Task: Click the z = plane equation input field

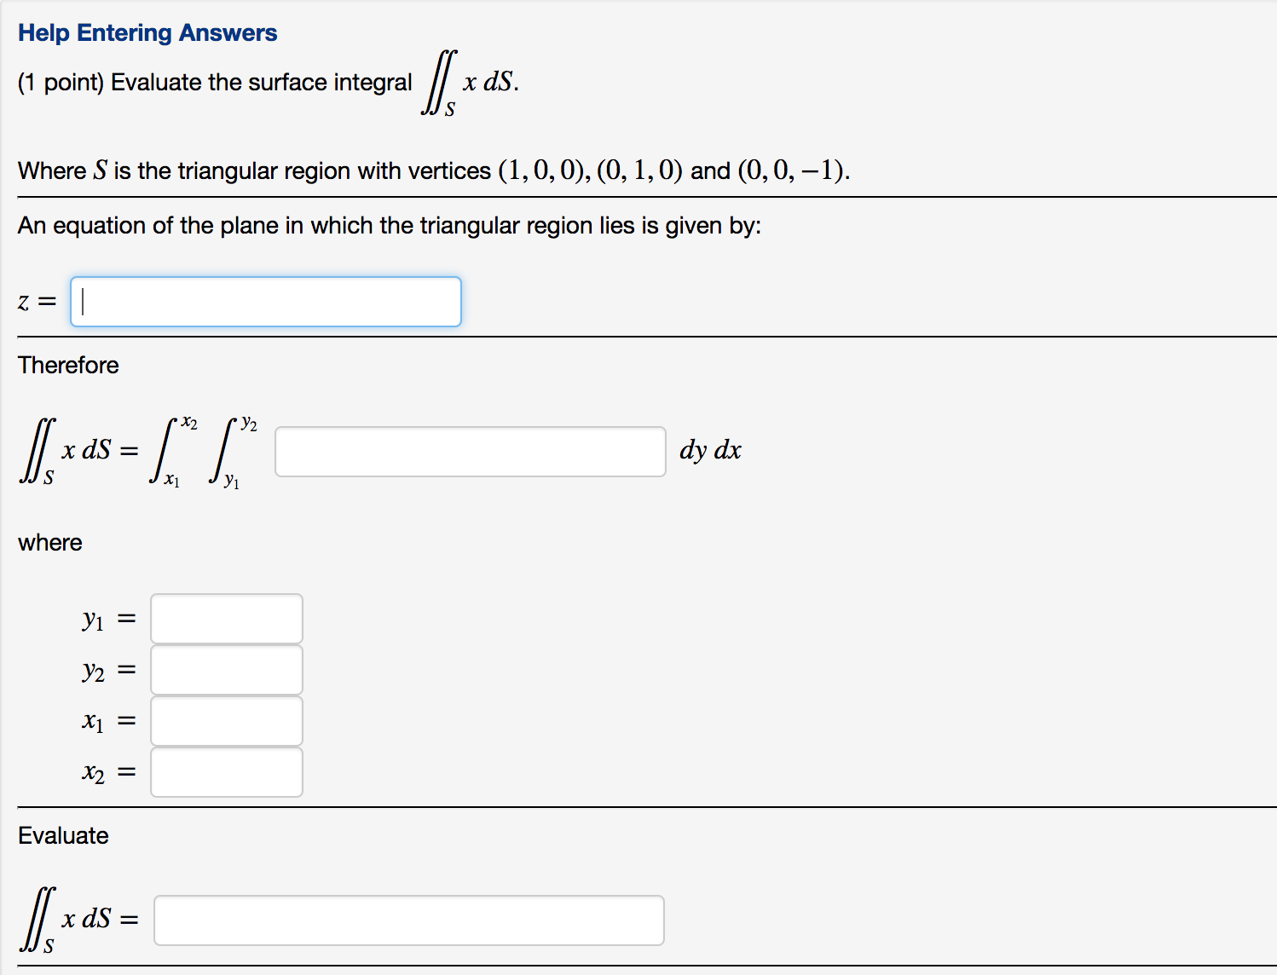Action: point(266,302)
